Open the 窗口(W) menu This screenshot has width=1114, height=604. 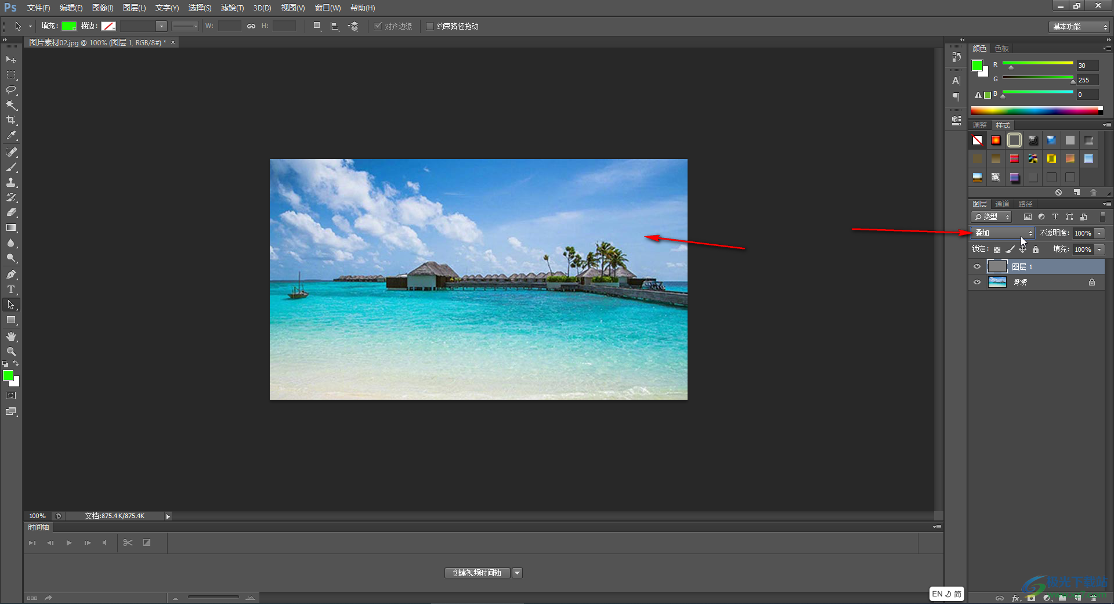pyautogui.click(x=328, y=8)
